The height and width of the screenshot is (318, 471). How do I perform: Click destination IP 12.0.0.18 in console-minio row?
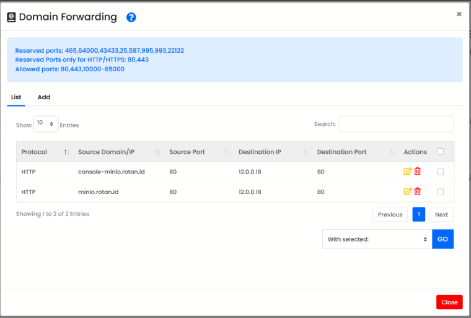pos(250,172)
